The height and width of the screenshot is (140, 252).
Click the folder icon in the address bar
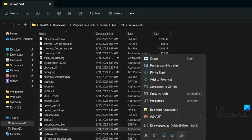(x=34, y=25)
